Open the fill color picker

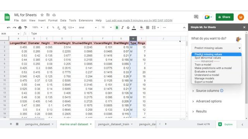pos(141,27)
